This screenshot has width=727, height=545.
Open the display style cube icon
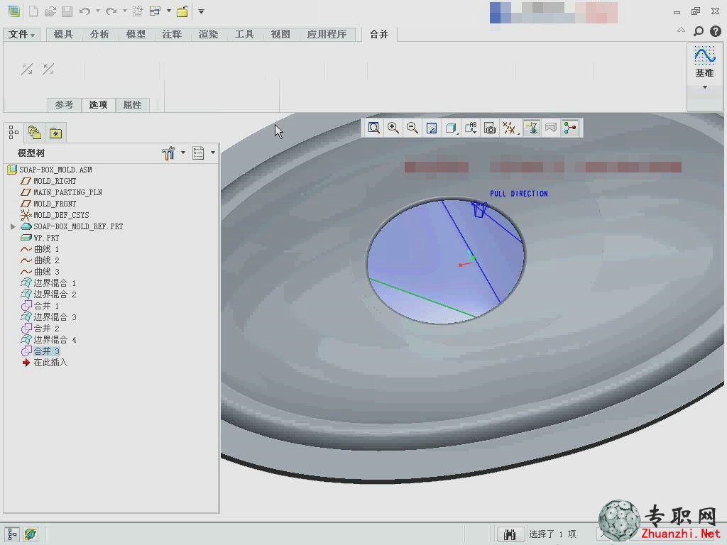coord(451,128)
